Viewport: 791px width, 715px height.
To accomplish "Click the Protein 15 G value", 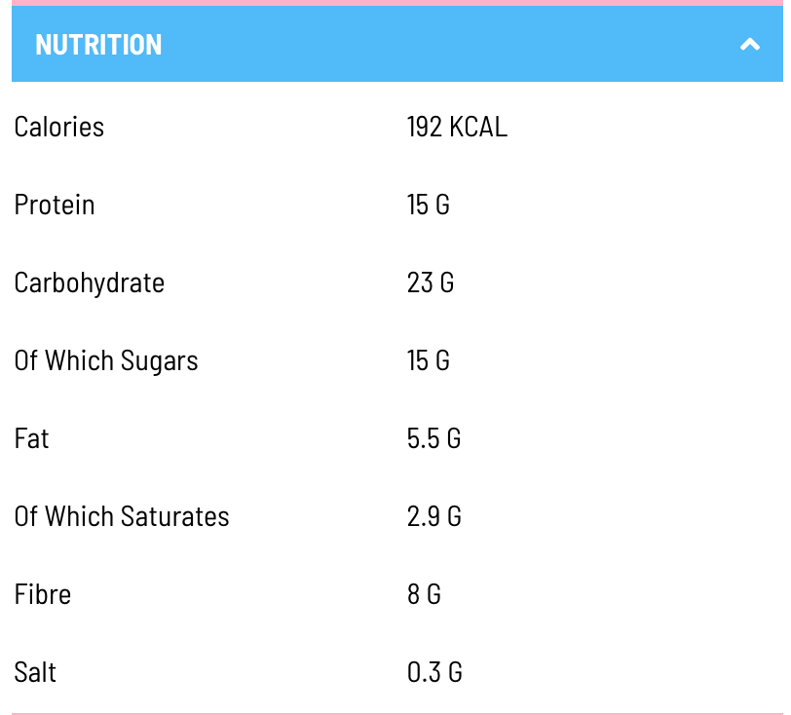I will [429, 205].
